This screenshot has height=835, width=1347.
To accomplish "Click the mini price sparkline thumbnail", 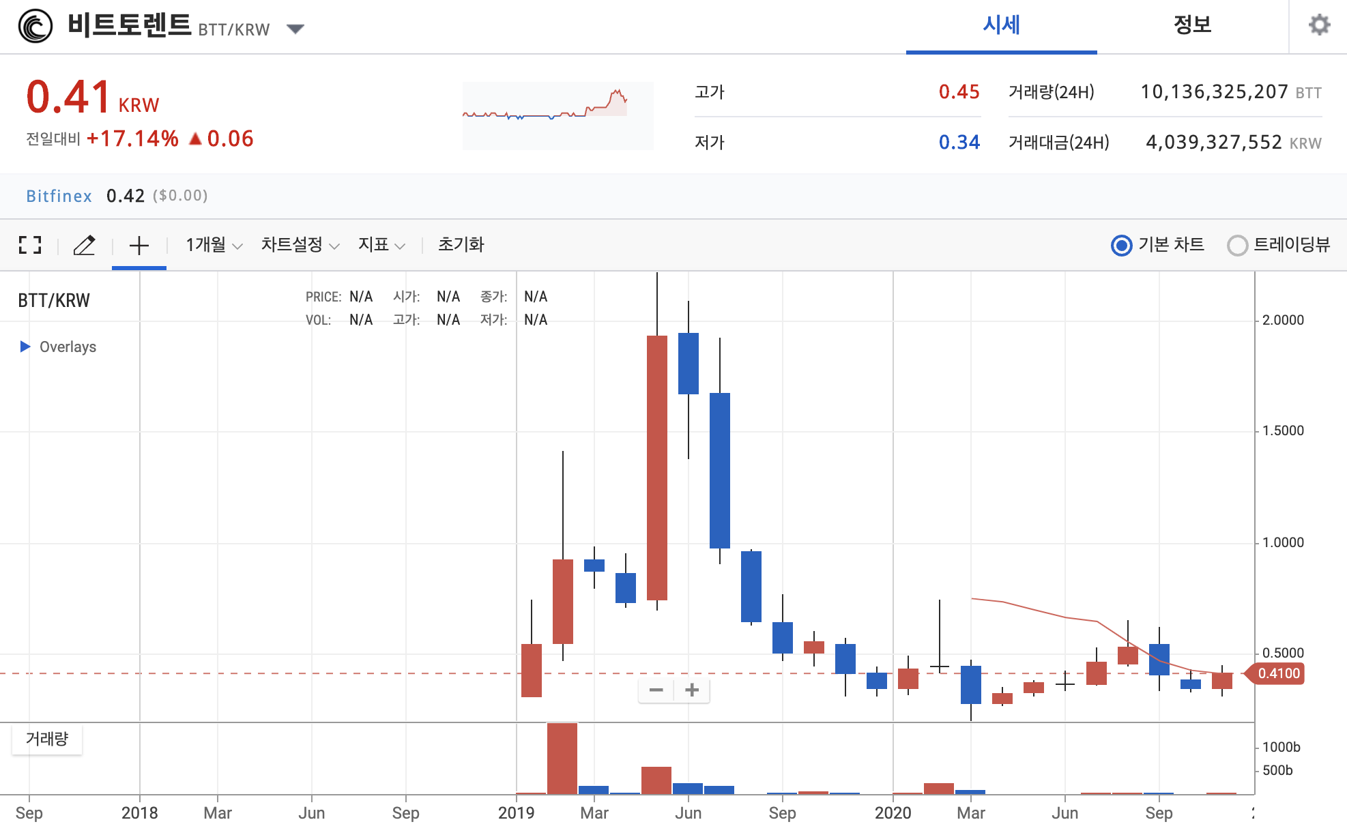I will click(x=557, y=115).
